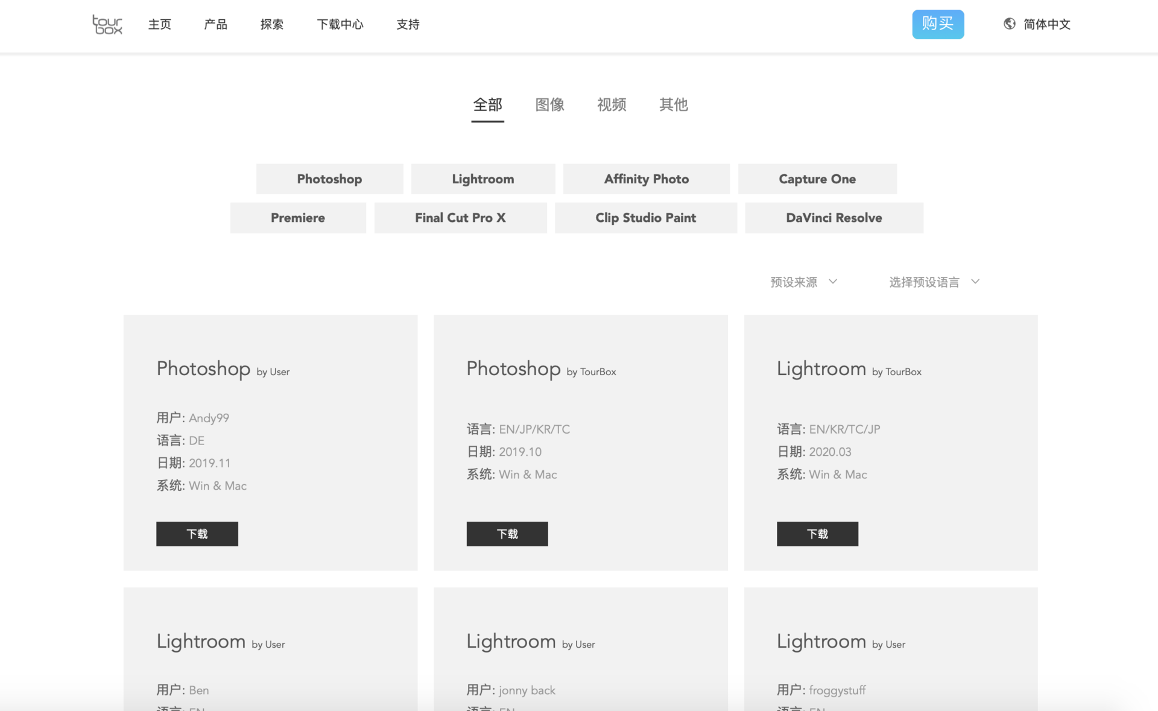Viewport: 1158px width, 711px height.
Task: Switch to the 视频 tab
Action: point(612,105)
